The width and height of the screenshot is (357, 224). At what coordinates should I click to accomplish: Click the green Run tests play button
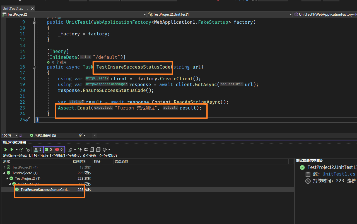[12, 150]
